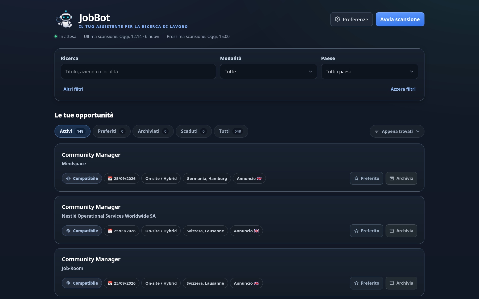This screenshot has width=479, height=299.
Task: Click the Germania, Hamburg location chip
Action: click(x=207, y=178)
